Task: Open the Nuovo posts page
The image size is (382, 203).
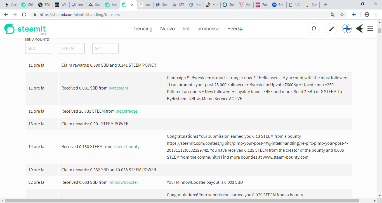Action: (x=168, y=29)
